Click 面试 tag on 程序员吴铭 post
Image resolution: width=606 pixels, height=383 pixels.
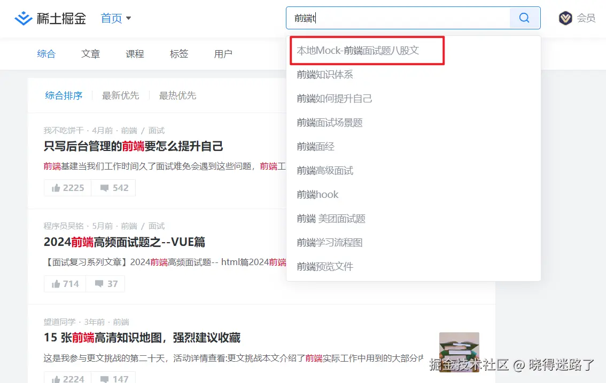click(x=157, y=226)
